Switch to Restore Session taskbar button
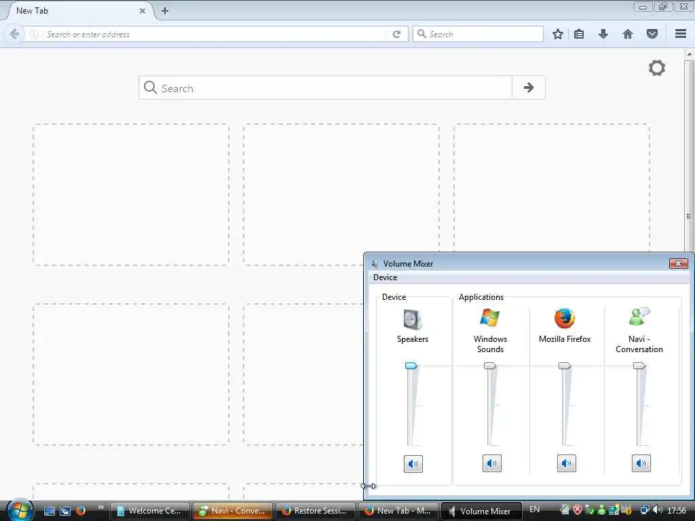Image resolution: width=695 pixels, height=521 pixels. [315, 511]
